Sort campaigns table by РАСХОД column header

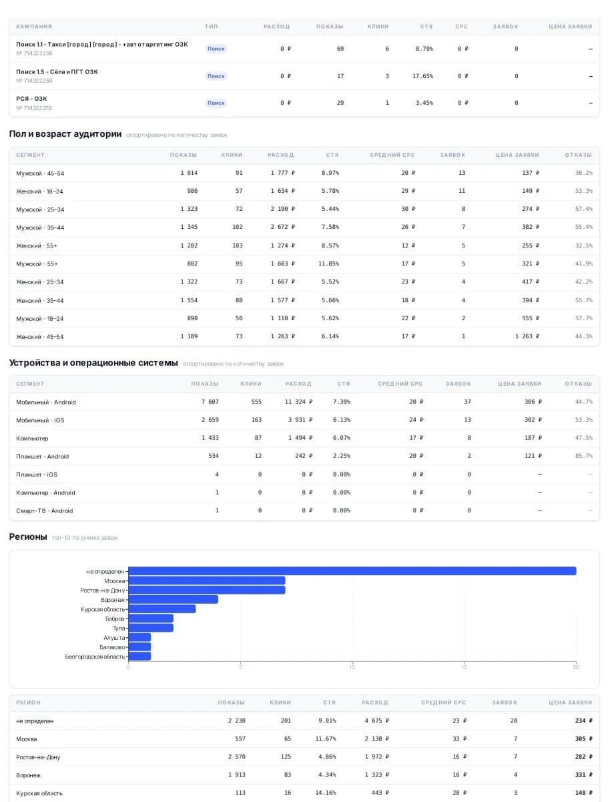tap(277, 27)
